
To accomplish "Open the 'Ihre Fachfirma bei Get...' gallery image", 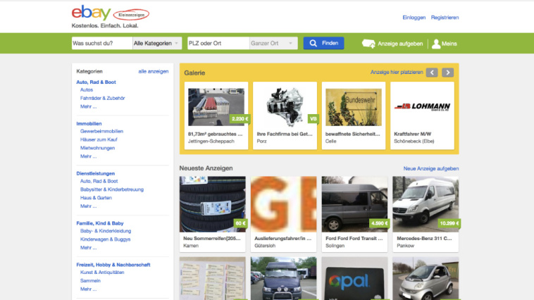I will [285, 107].
